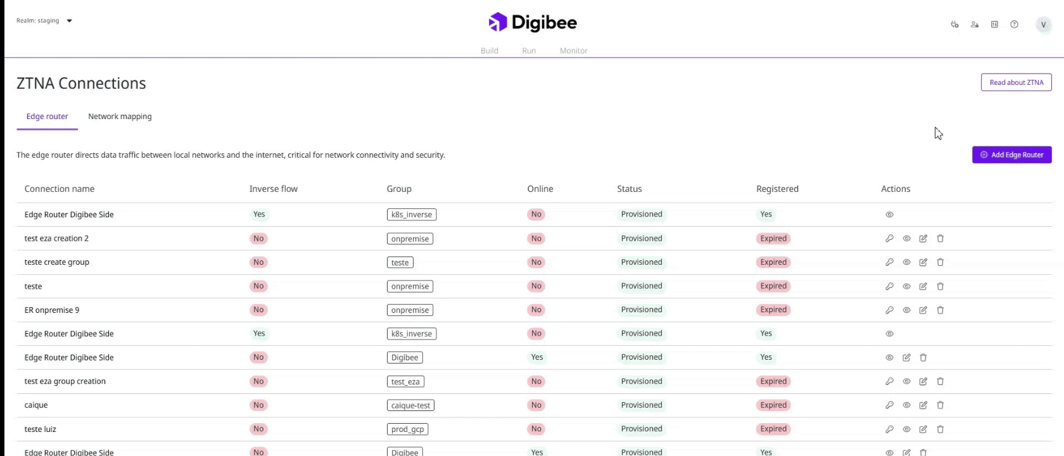
Task: Click the Digibee logo
Action: pyautogui.click(x=532, y=23)
